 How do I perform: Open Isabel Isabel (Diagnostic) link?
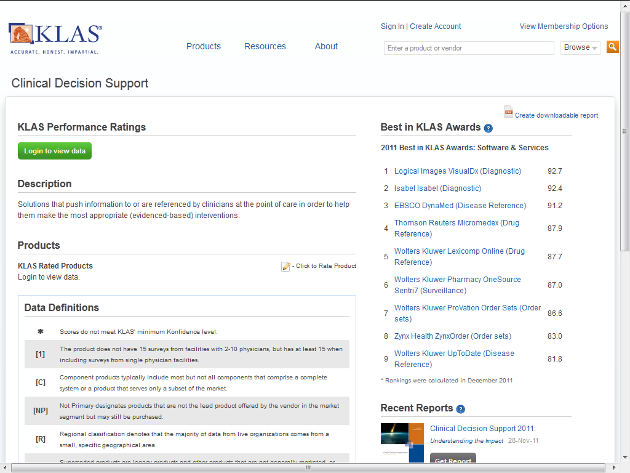437,188
